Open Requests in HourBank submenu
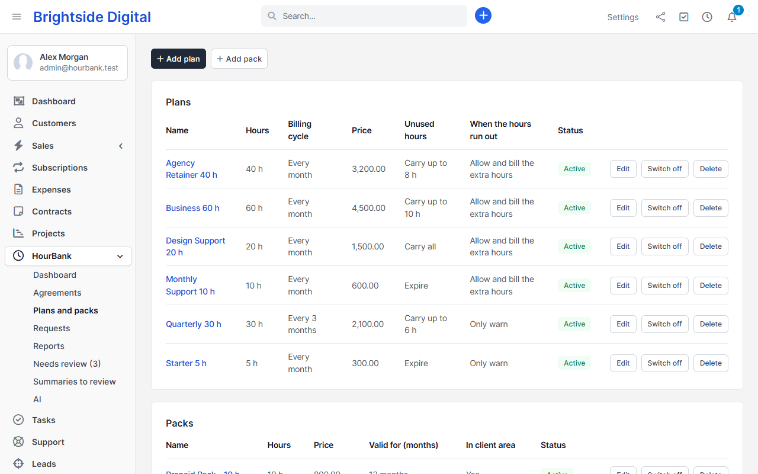 click(52, 328)
